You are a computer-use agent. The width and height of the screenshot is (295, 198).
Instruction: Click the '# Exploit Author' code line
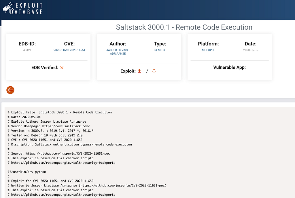pyautogui.click(x=47, y=122)
